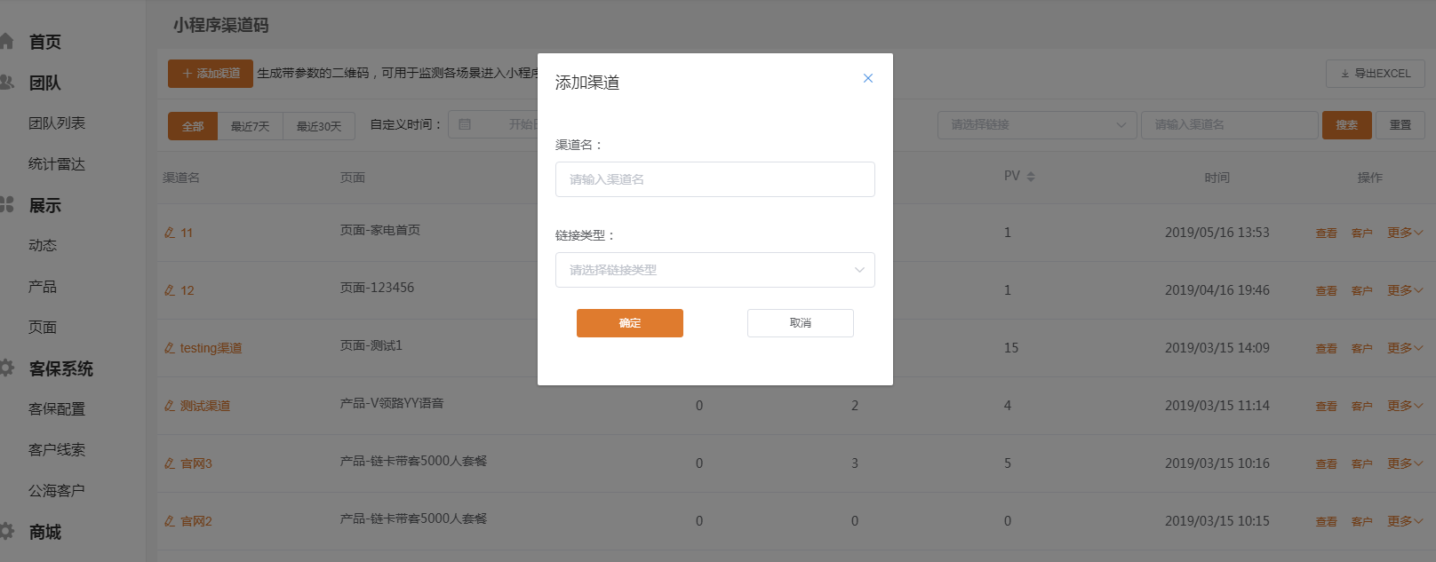Click the home icon next to 首页

(x=7, y=41)
